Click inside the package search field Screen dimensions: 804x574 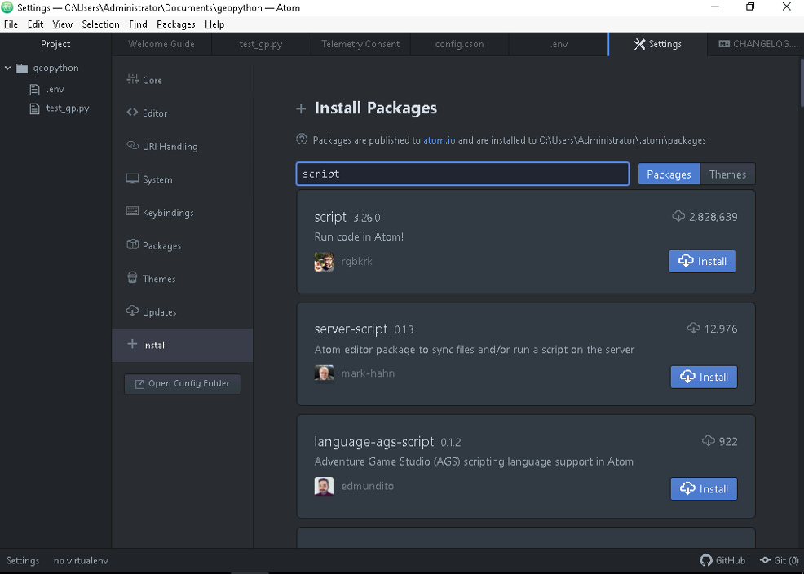pyautogui.click(x=462, y=174)
